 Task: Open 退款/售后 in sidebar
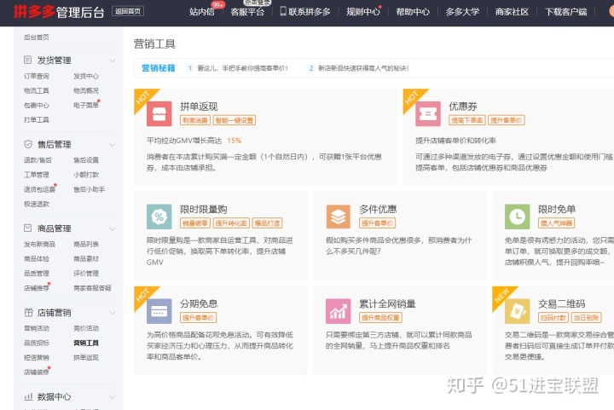point(38,160)
